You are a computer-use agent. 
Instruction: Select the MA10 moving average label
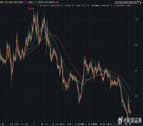[x=11, y=2]
